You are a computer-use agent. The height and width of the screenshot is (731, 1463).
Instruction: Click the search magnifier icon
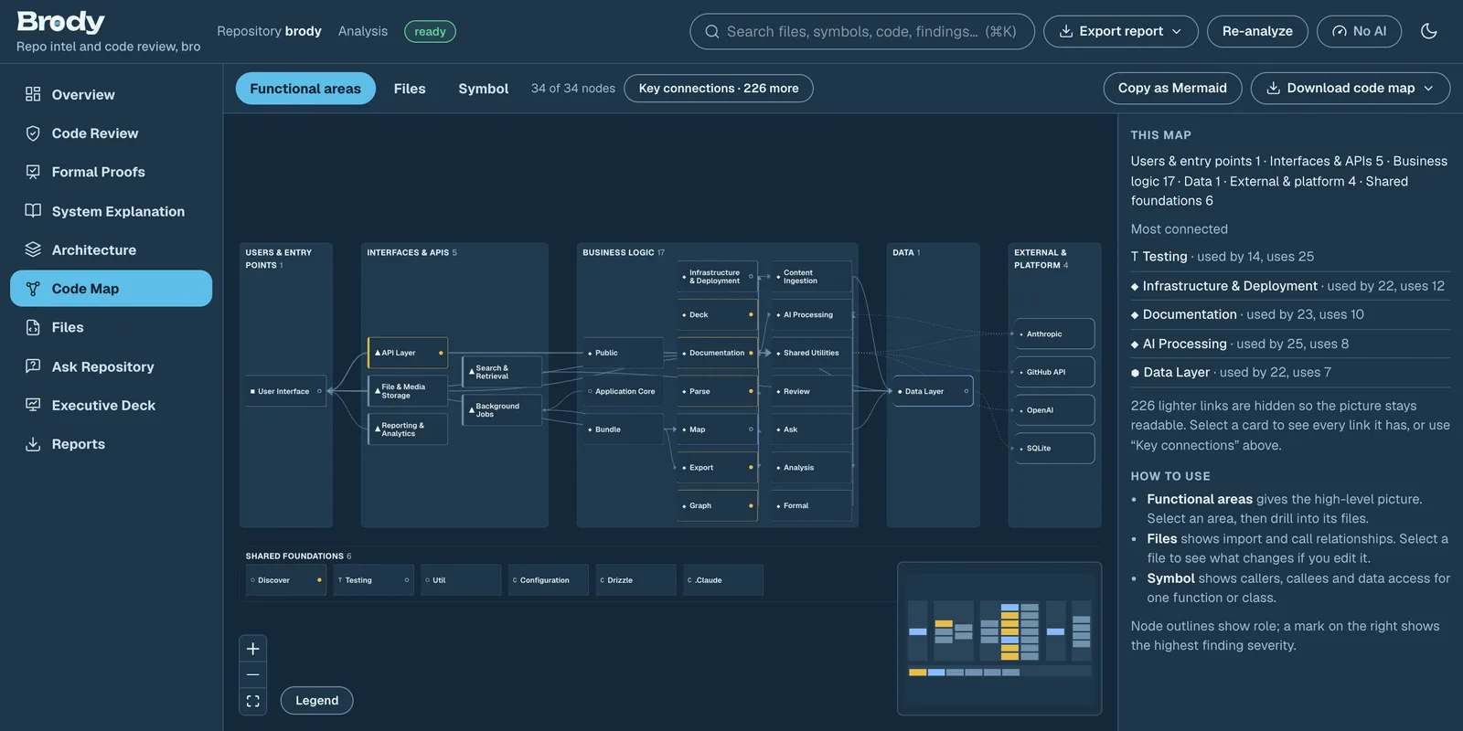pyautogui.click(x=711, y=31)
